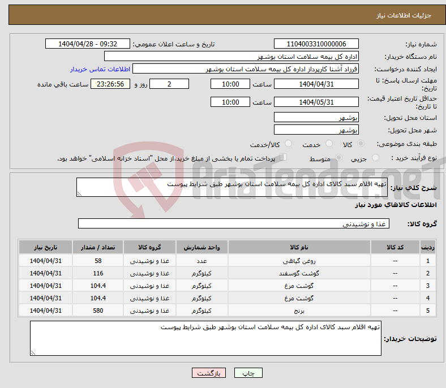The image size is (446, 388).
Task: Click the remaining days field showing 2
Action: point(169,84)
